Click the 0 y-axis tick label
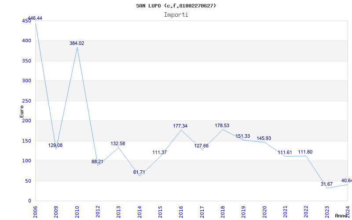The height and width of the screenshot is (220, 352). click(x=29, y=201)
